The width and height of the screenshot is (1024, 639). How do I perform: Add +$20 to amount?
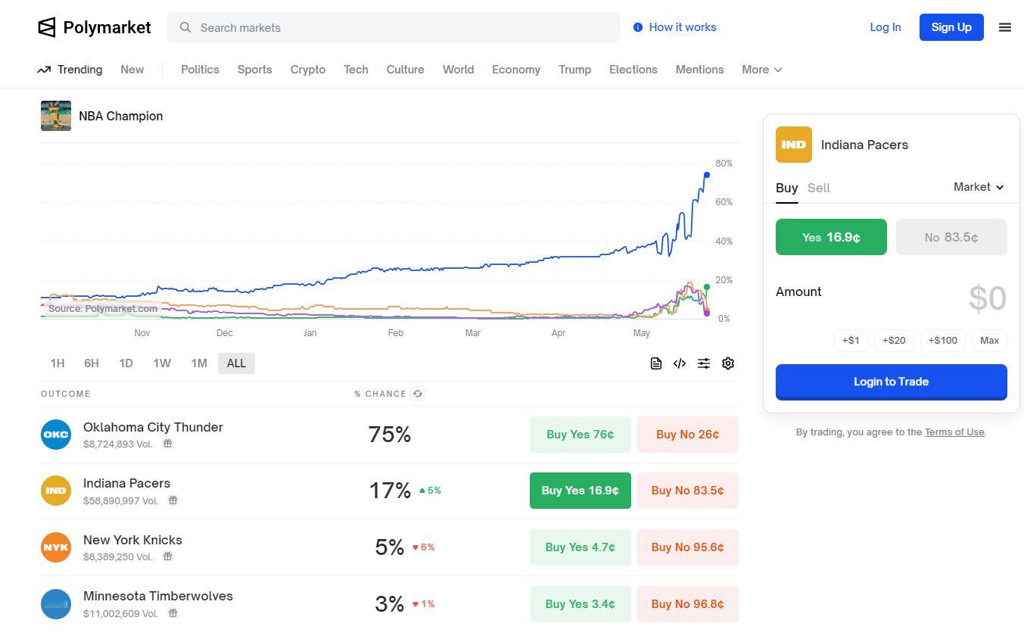click(x=894, y=341)
